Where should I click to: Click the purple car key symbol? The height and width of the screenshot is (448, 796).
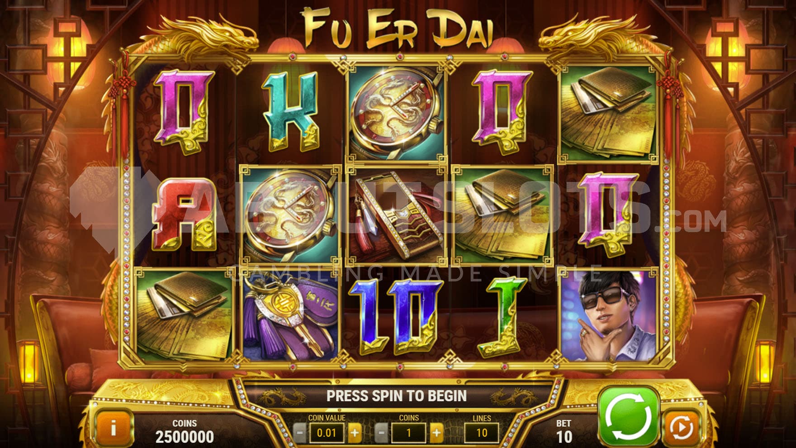tap(290, 315)
